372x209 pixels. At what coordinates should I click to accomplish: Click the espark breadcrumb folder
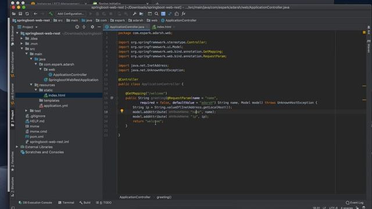117,20
